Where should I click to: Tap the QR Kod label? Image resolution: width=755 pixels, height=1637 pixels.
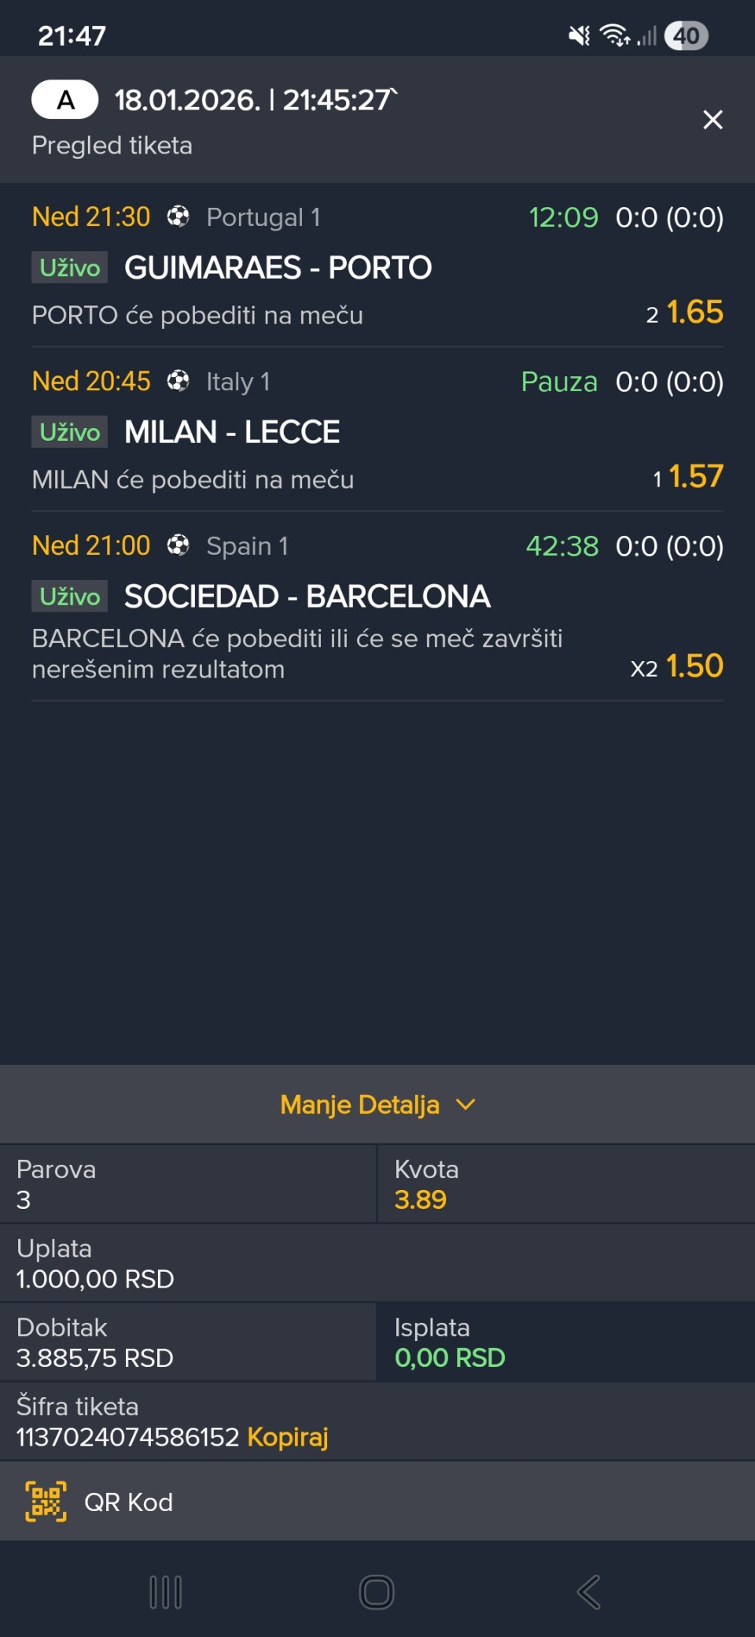click(128, 1502)
